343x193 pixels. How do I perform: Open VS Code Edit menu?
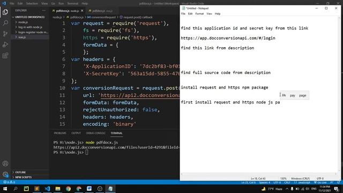(x=20, y=4)
